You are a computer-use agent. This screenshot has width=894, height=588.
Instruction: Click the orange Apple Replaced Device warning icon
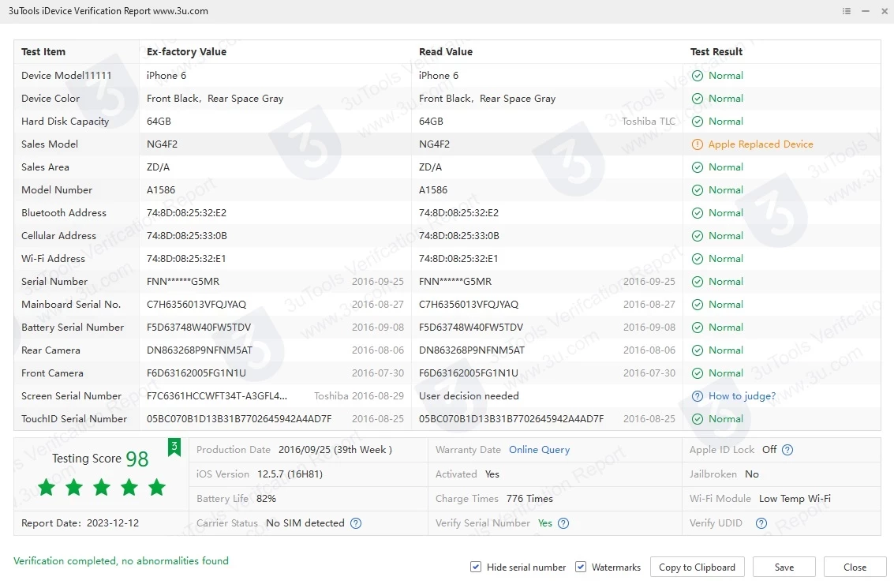tap(697, 144)
